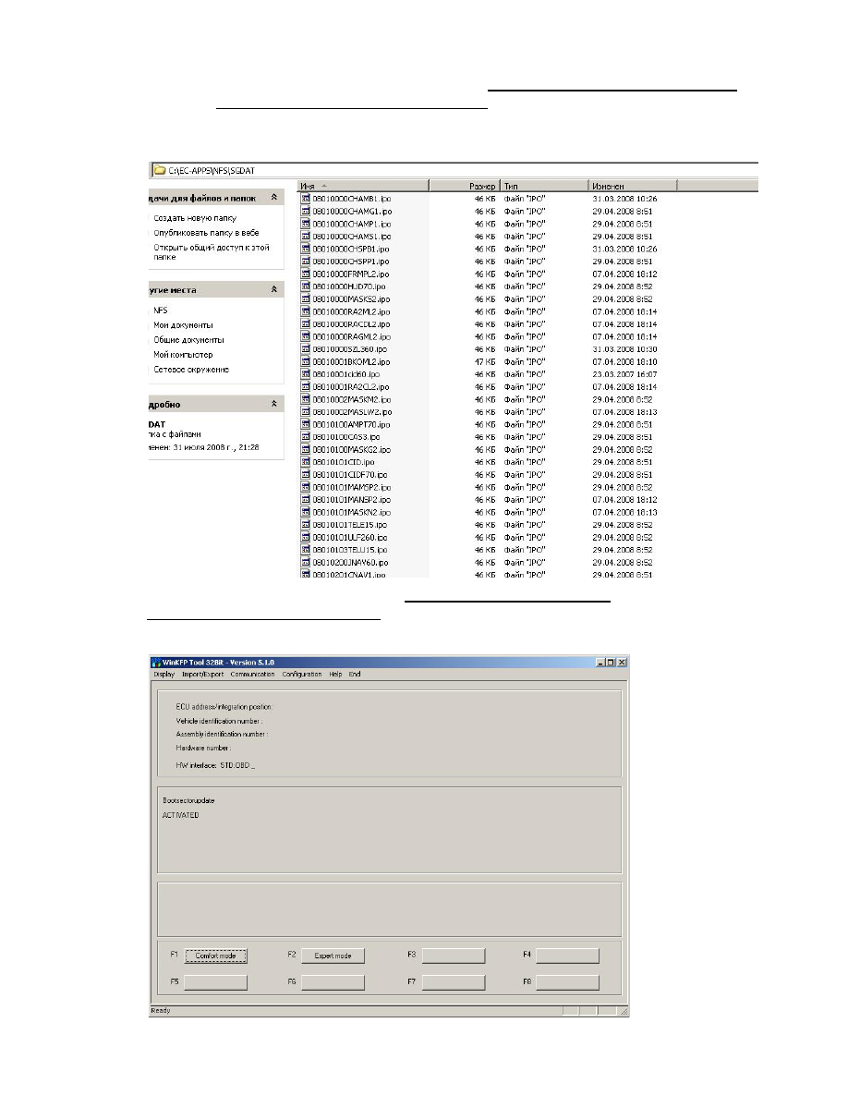Click the 08010001BKOML2.ipo file icon
This screenshot has width=848, height=1096.
pyautogui.click(x=306, y=361)
